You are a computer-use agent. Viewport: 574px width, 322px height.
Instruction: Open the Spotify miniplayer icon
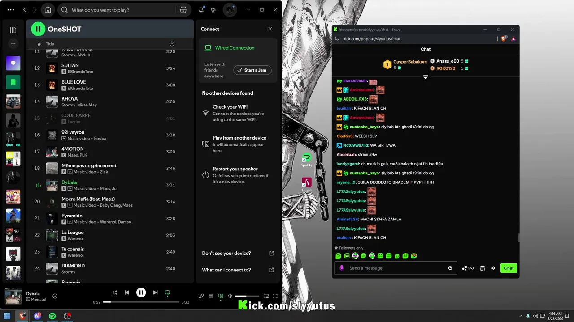coord(266,296)
